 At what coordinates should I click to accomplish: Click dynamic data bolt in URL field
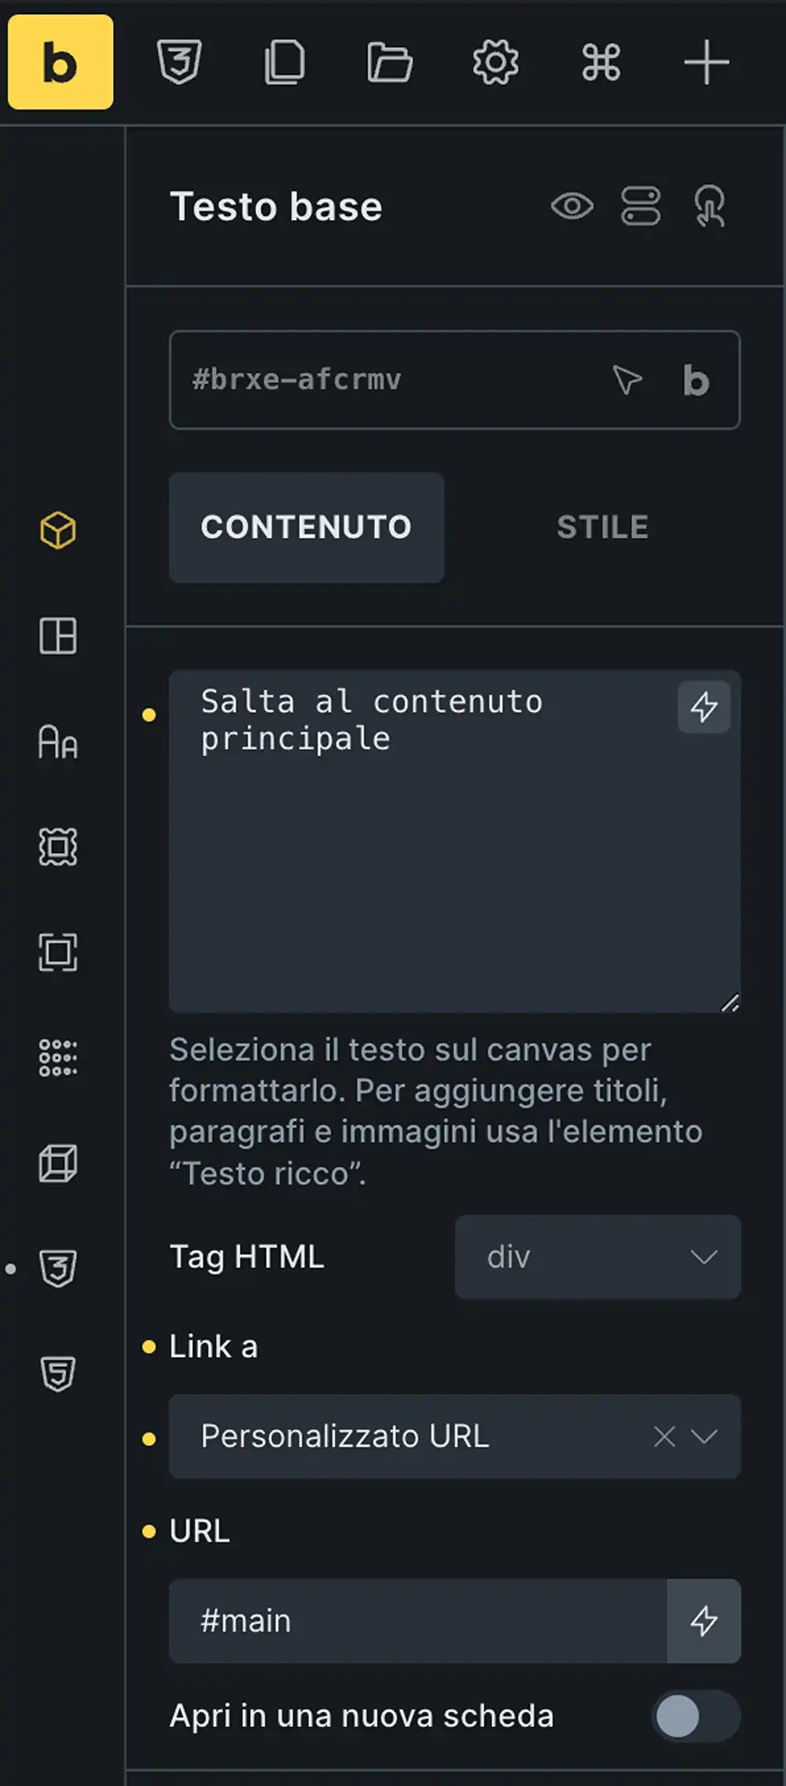[x=703, y=1621]
